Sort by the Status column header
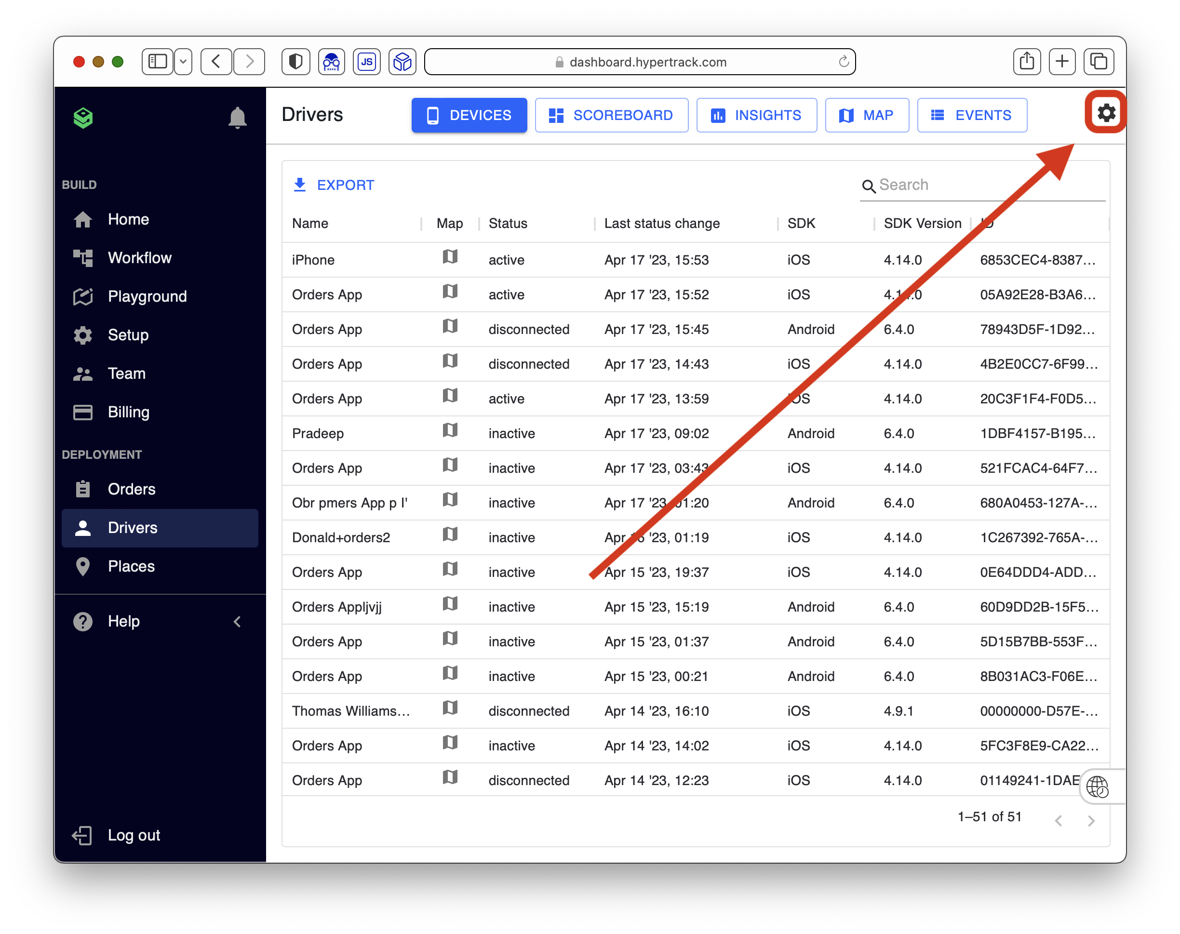This screenshot has height=934, width=1180. pyautogui.click(x=508, y=223)
